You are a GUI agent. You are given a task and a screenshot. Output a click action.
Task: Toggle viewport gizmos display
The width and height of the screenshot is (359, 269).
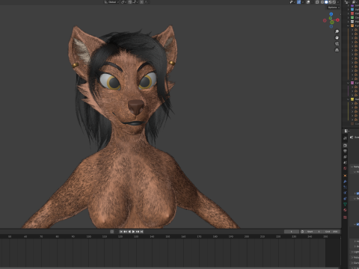(x=298, y=2)
